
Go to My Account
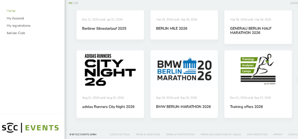15,18
